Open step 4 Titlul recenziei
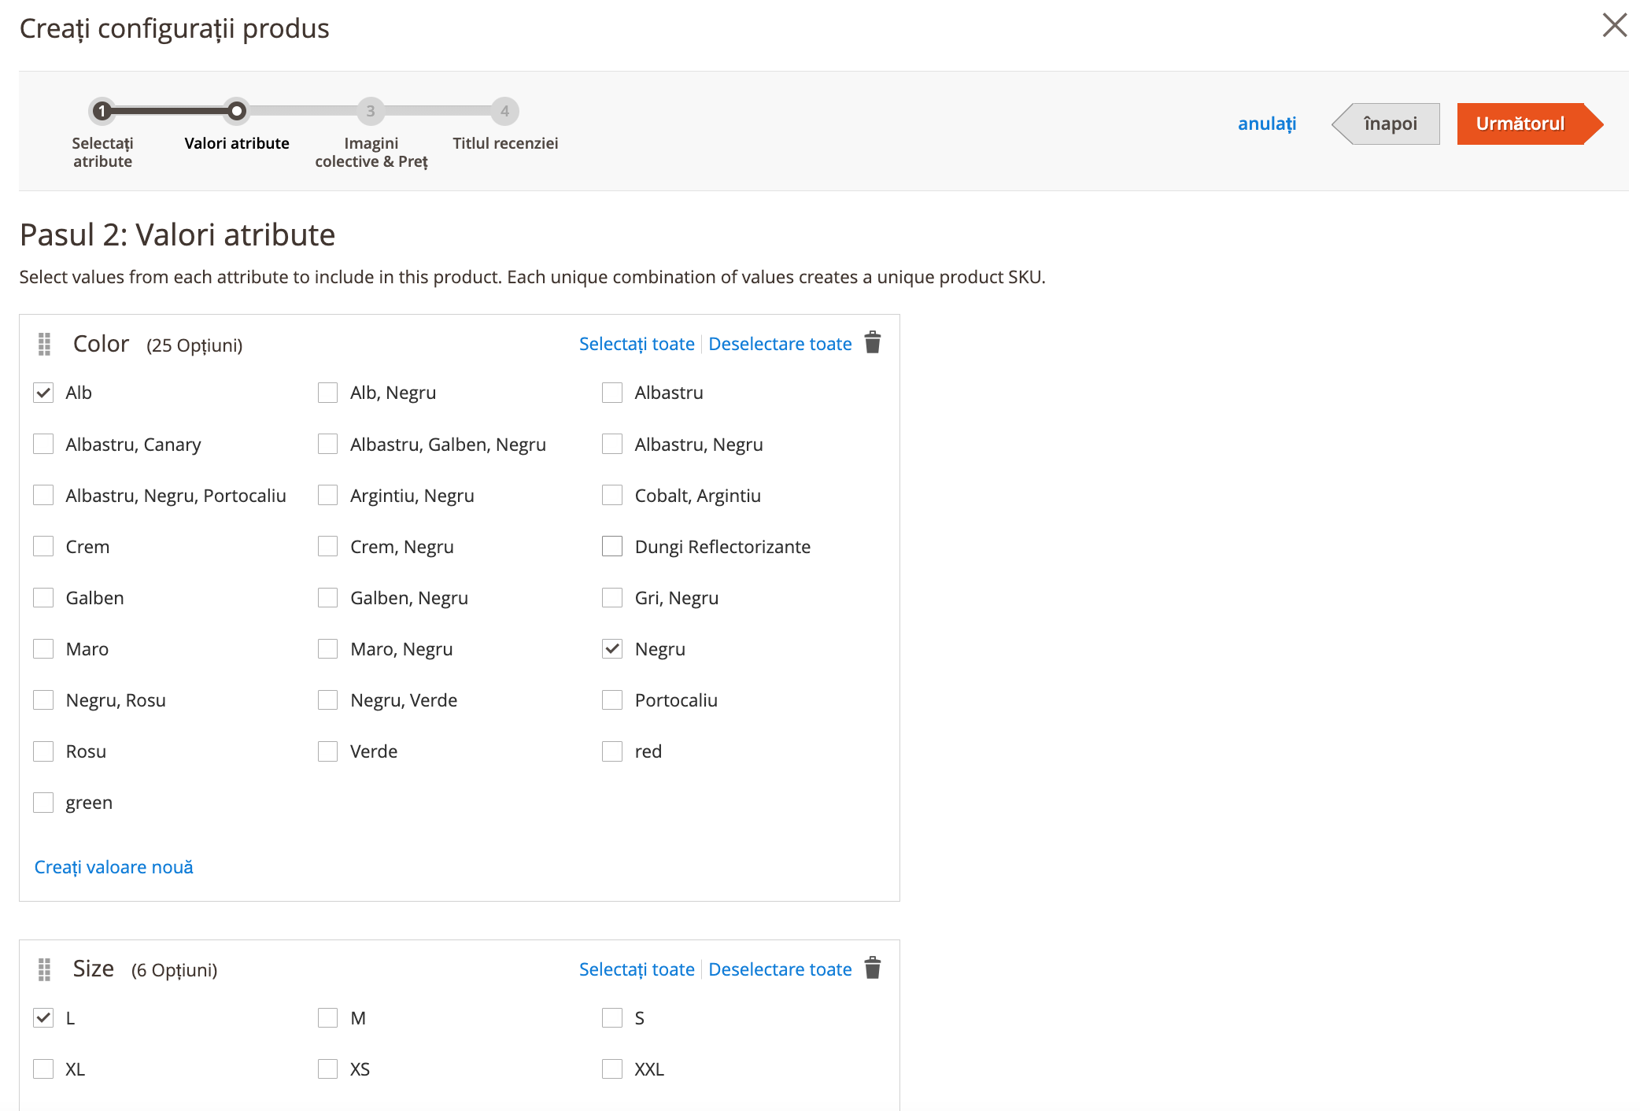The image size is (1640, 1111). (504, 111)
